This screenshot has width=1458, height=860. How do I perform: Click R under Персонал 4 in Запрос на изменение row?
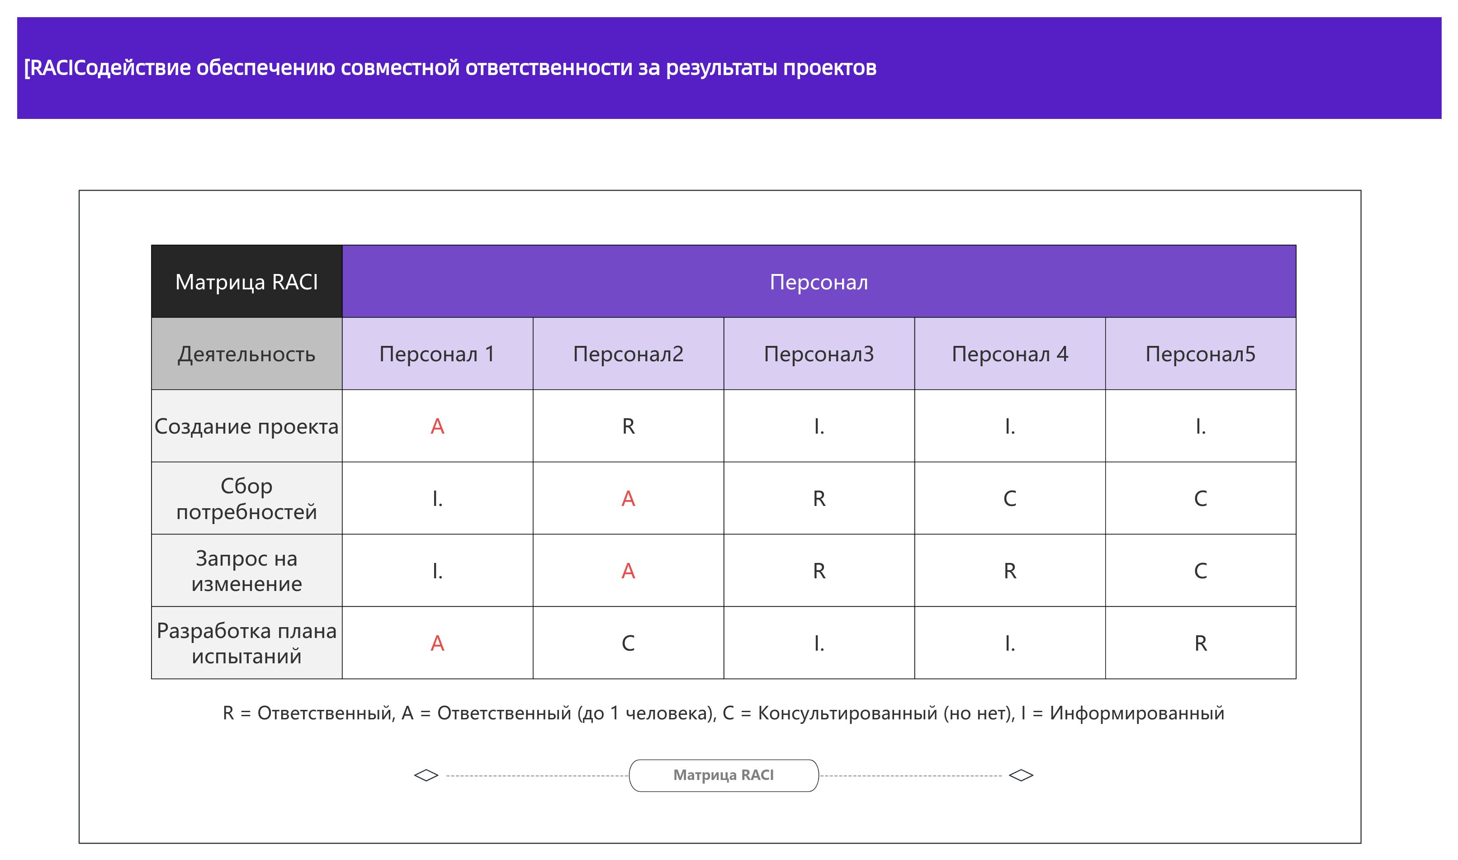tap(1010, 571)
